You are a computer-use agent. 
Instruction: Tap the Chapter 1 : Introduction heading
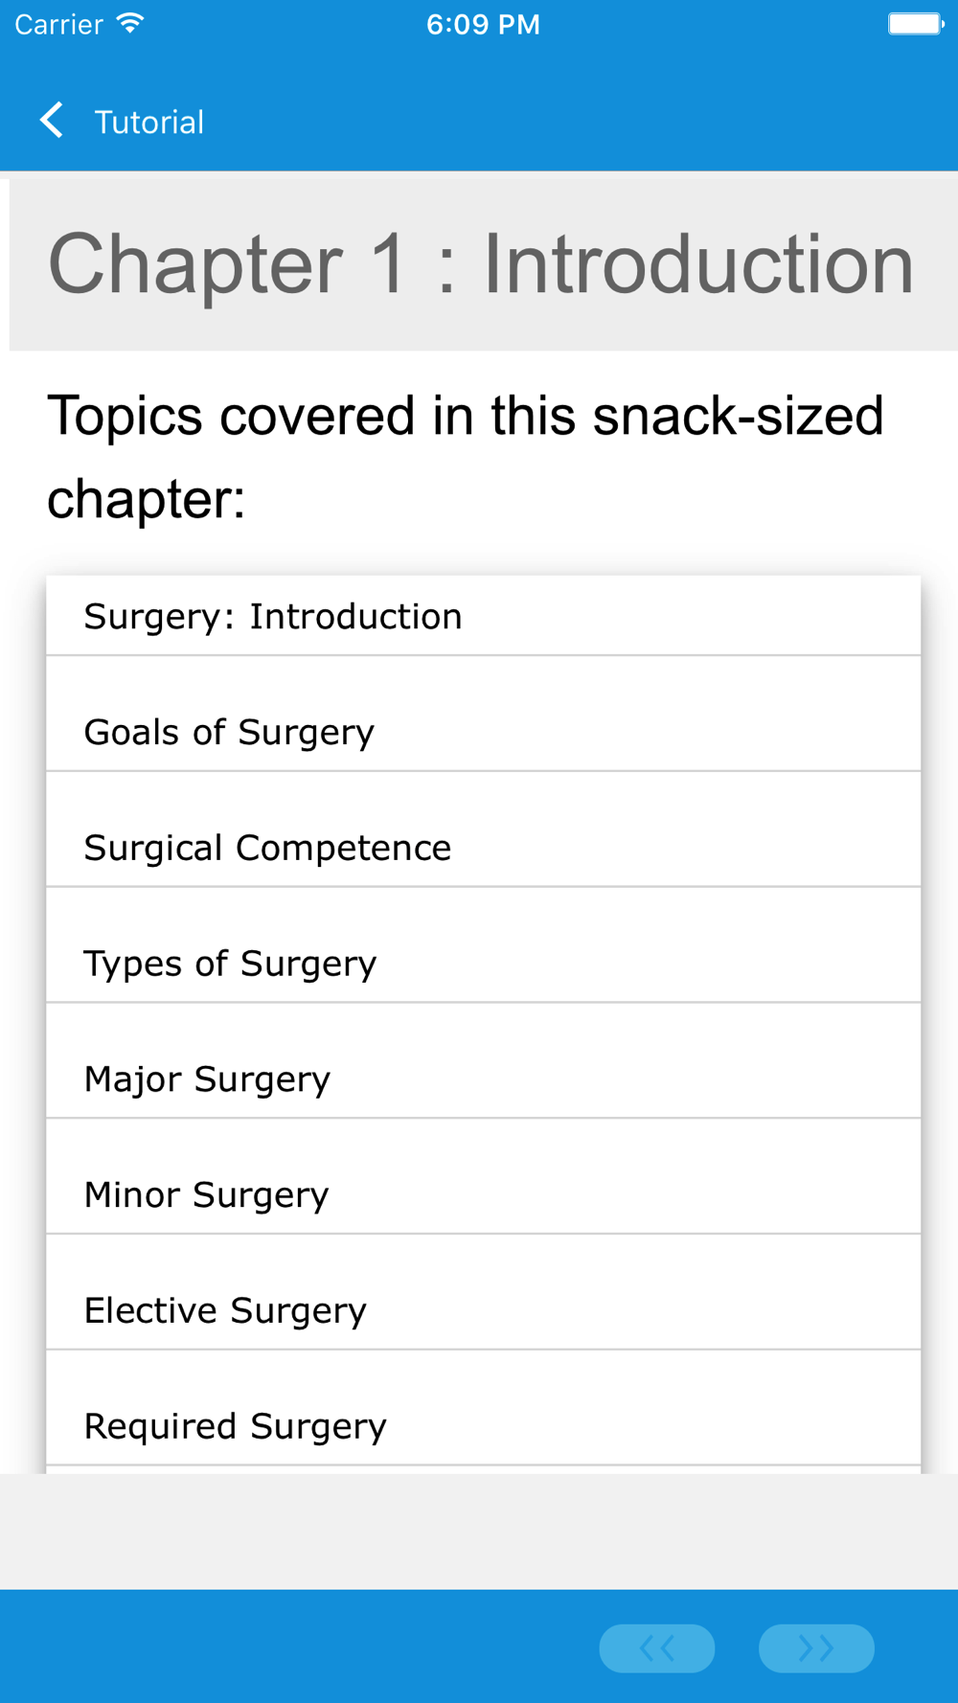pyautogui.click(x=481, y=264)
